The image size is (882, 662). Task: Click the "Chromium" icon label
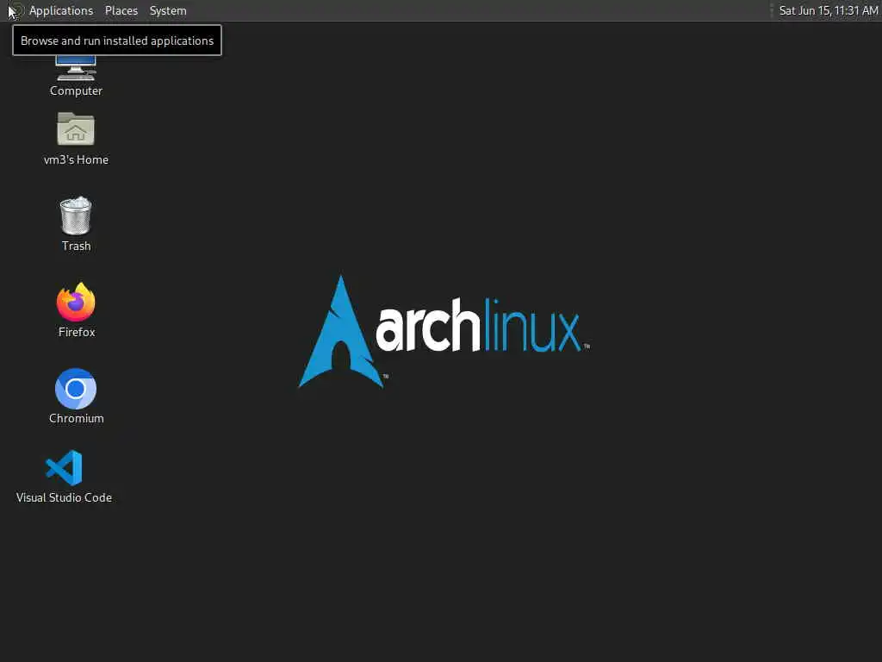[77, 418]
